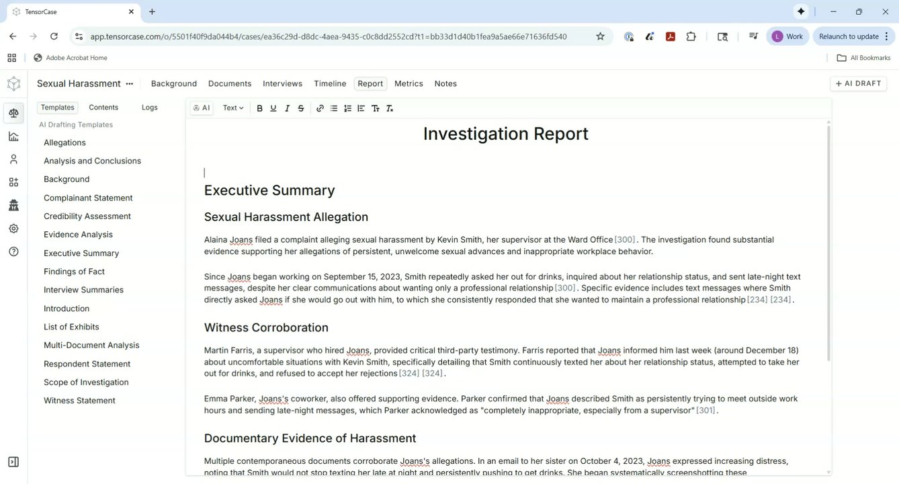Choose the Credibility Assessment template
The width and height of the screenshot is (899, 484).
(x=87, y=216)
